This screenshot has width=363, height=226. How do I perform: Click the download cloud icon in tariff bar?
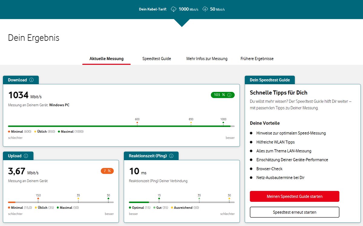[x=174, y=9]
